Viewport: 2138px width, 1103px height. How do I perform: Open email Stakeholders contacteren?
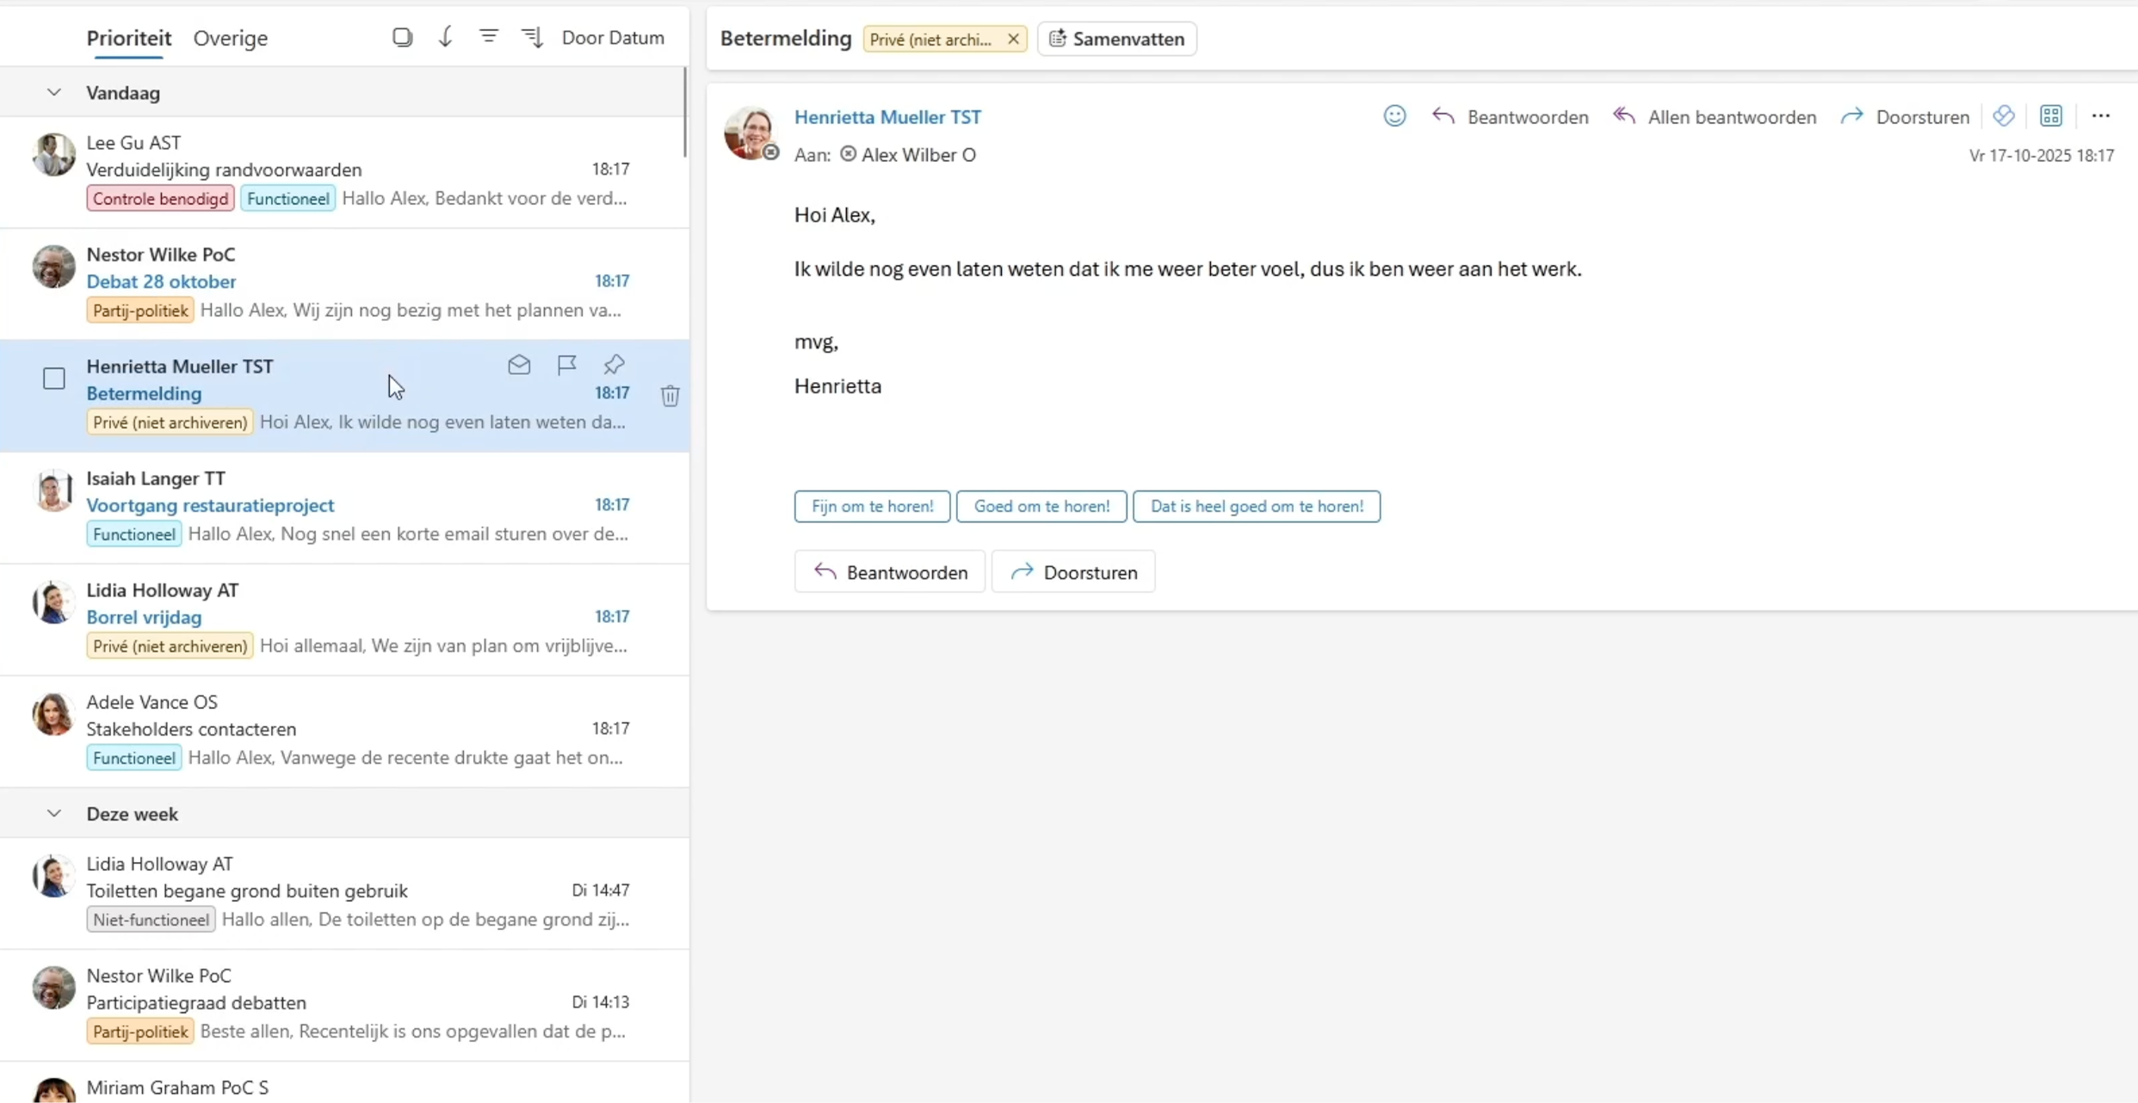pyautogui.click(x=344, y=731)
